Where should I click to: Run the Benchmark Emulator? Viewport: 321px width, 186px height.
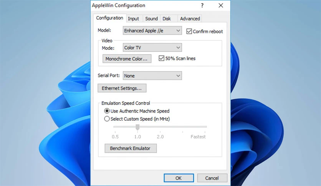[x=131, y=148]
